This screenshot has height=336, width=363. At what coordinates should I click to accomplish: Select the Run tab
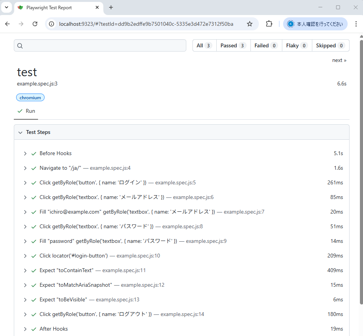point(26,111)
